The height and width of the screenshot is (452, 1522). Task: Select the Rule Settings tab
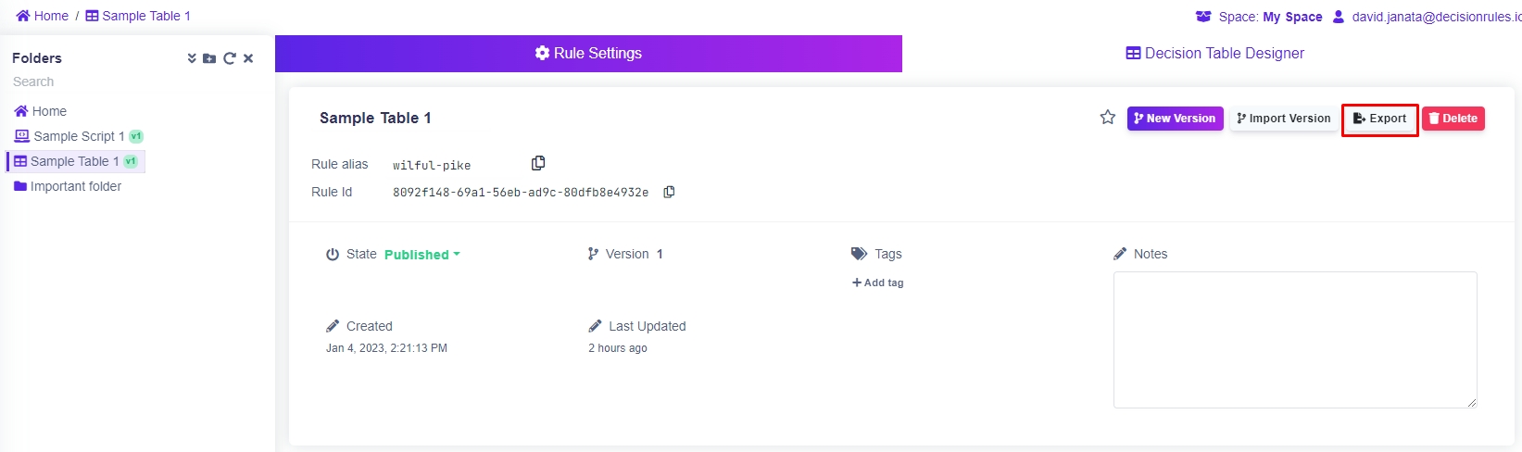(x=588, y=54)
